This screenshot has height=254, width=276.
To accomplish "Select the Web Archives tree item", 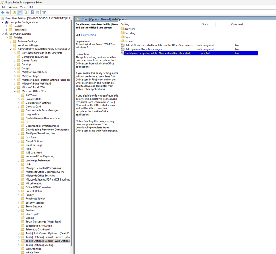I will click(x=33, y=249).
